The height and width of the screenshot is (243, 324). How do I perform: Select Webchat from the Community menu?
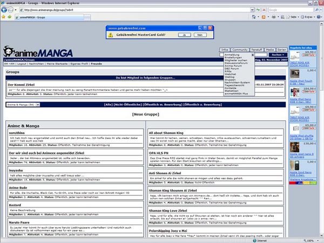pos(231,74)
